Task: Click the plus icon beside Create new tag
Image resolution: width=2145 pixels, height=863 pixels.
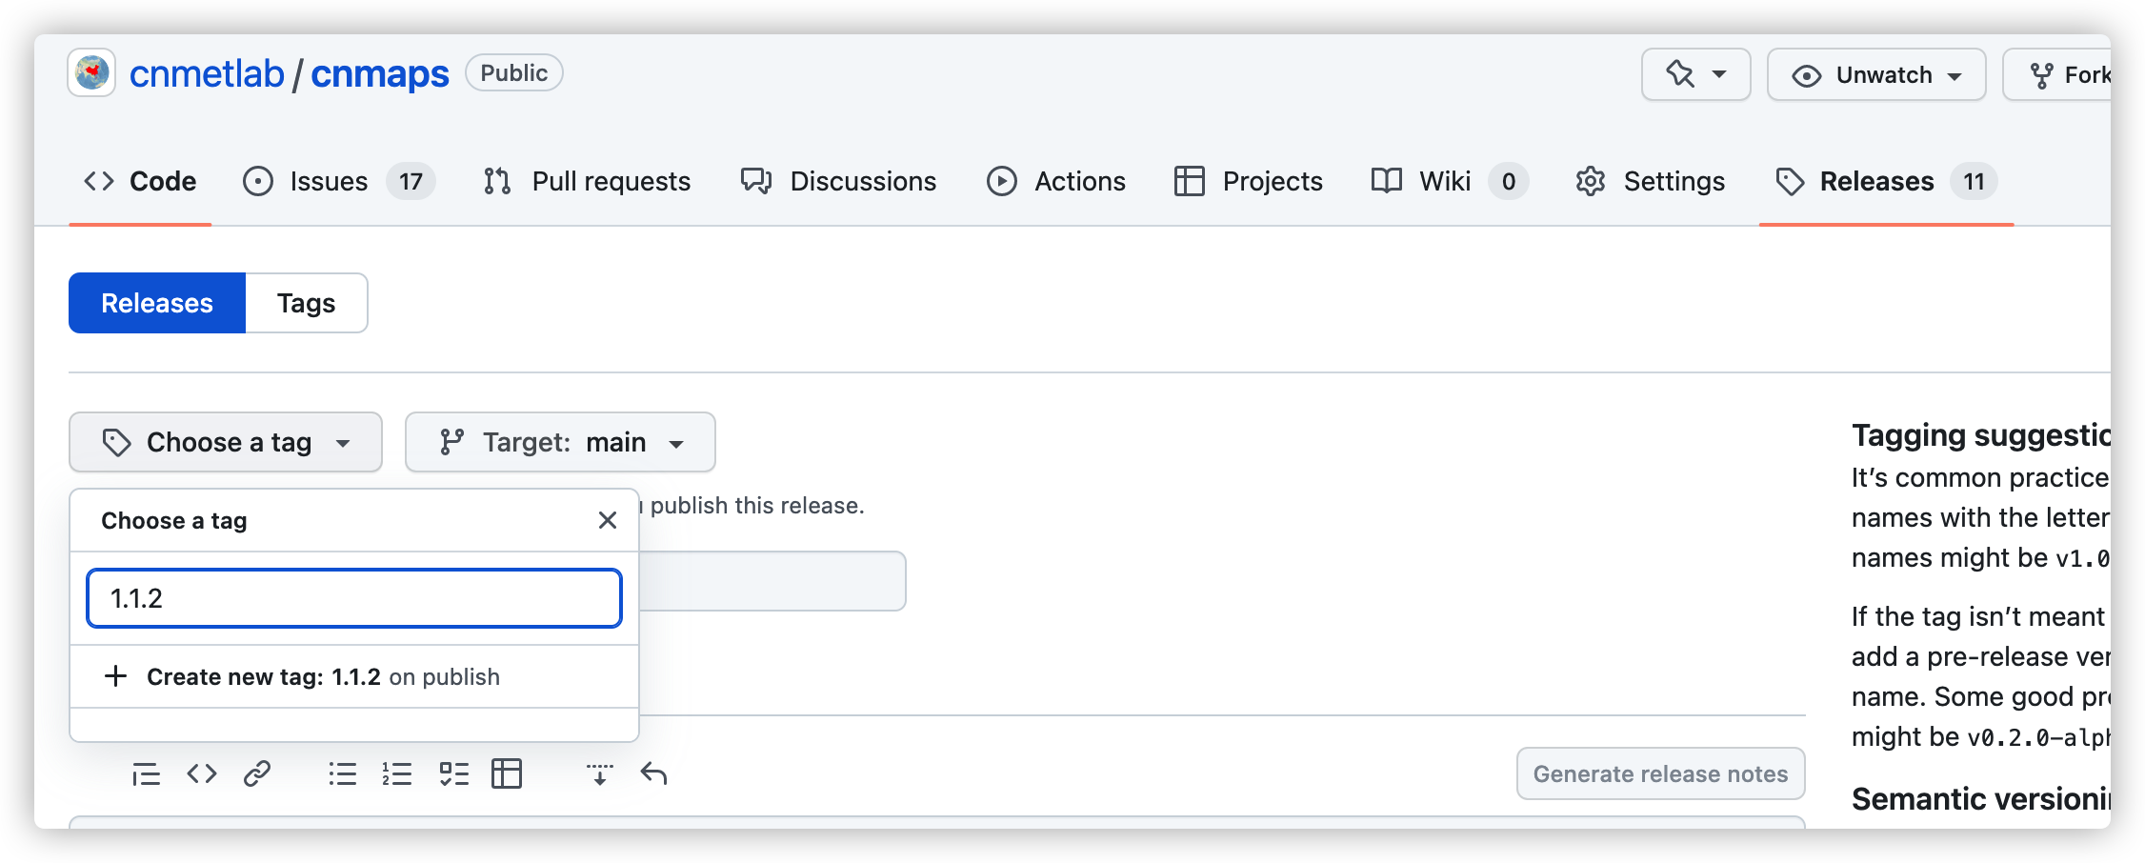Action: click(115, 676)
